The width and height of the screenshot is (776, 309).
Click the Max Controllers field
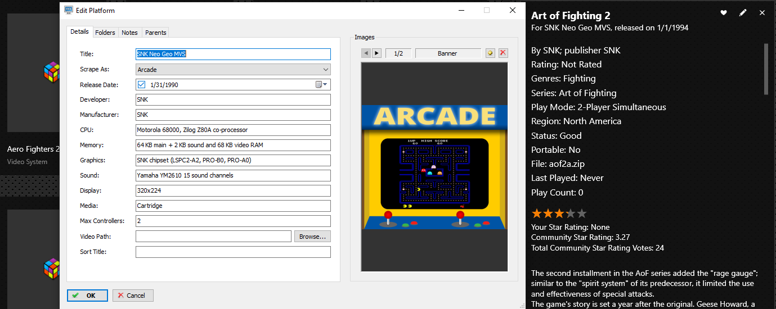pos(233,221)
